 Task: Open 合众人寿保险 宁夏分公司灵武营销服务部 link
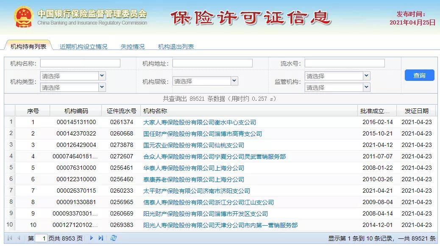[x=214, y=157]
